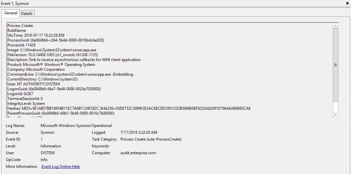This screenshot has width=351, height=174.
Task: Click the Level value Information
Action: click(51, 146)
